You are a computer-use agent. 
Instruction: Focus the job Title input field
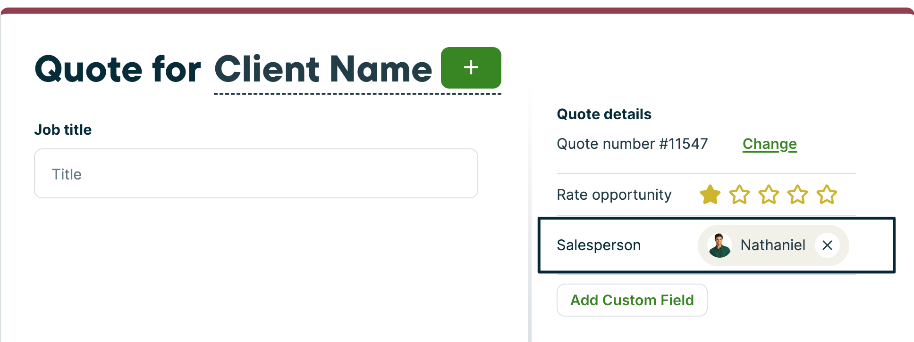coord(256,174)
